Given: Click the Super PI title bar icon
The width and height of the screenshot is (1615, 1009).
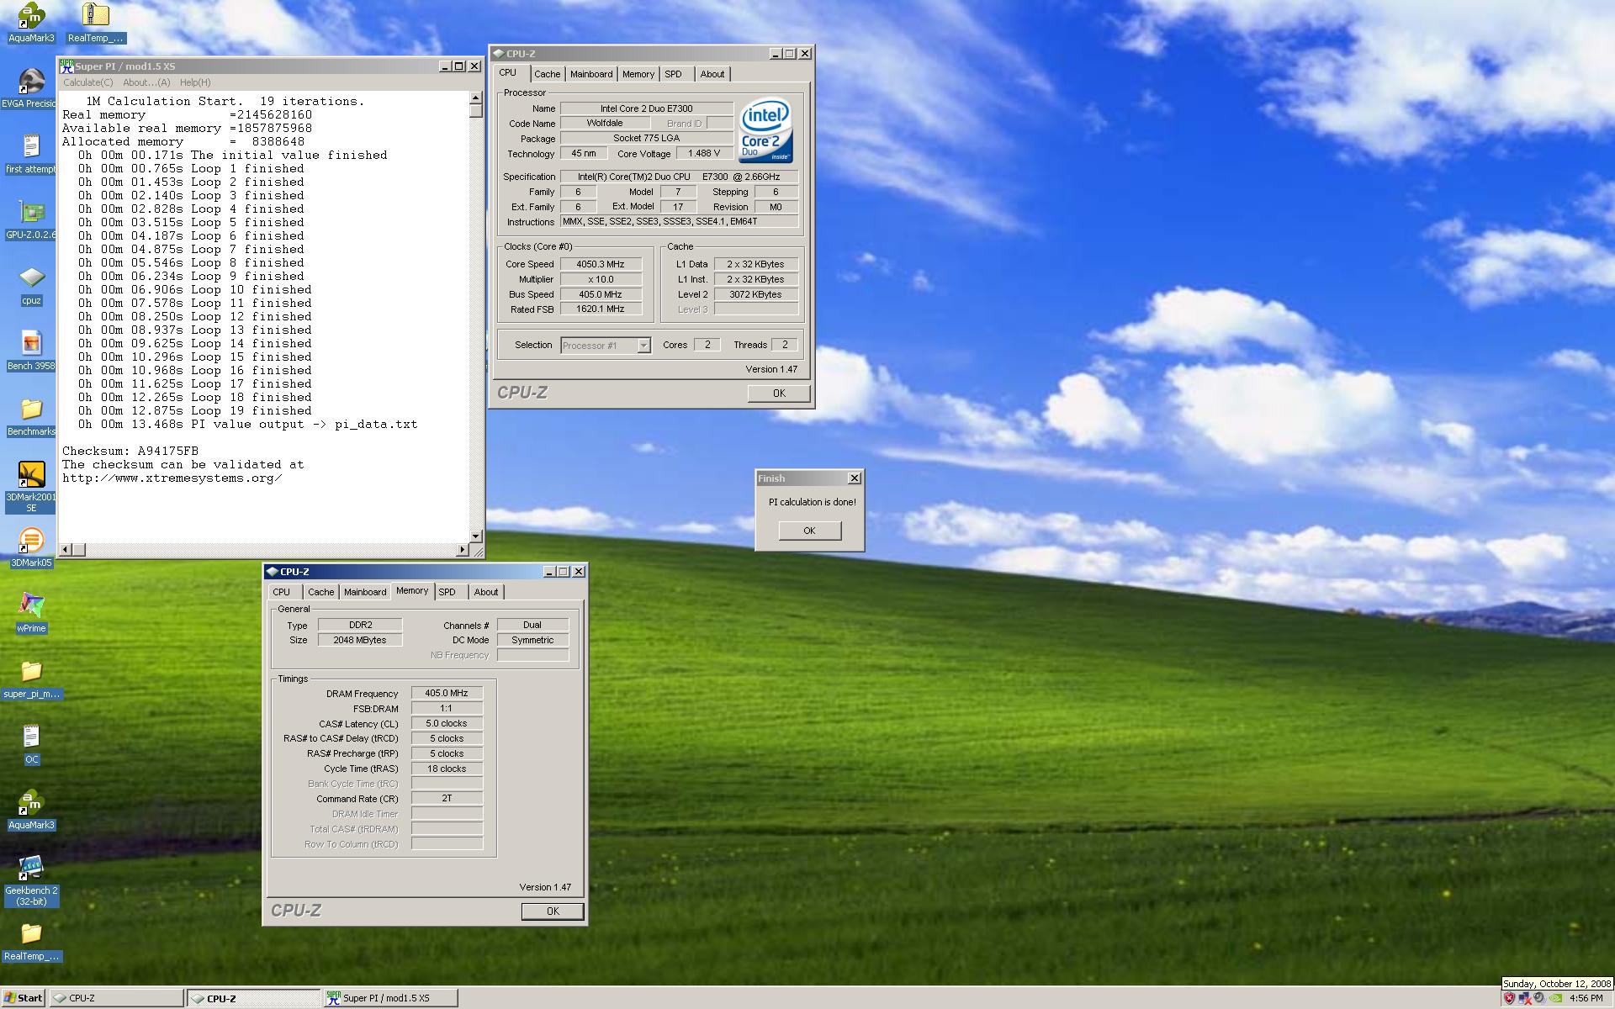Looking at the screenshot, I should click(66, 66).
